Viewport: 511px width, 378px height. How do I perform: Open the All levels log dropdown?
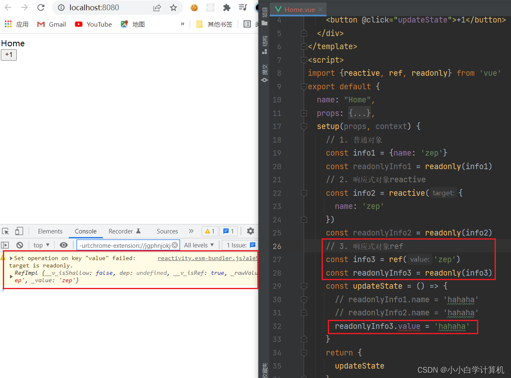pyautogui.click(x=199, y=245)
